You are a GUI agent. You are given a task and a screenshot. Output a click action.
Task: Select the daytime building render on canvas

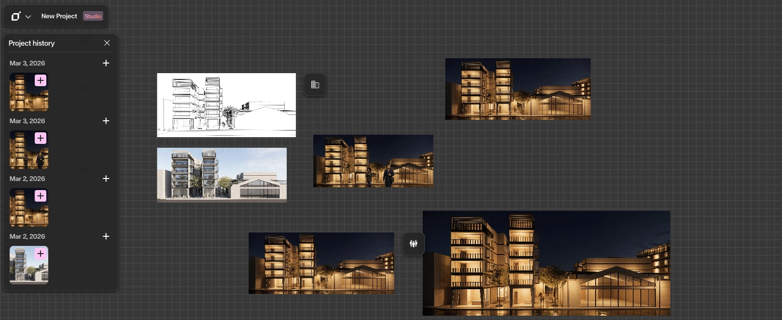coord(222,175)
